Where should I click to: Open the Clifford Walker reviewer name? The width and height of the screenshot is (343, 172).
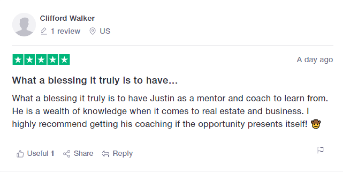tap(67, 19)
